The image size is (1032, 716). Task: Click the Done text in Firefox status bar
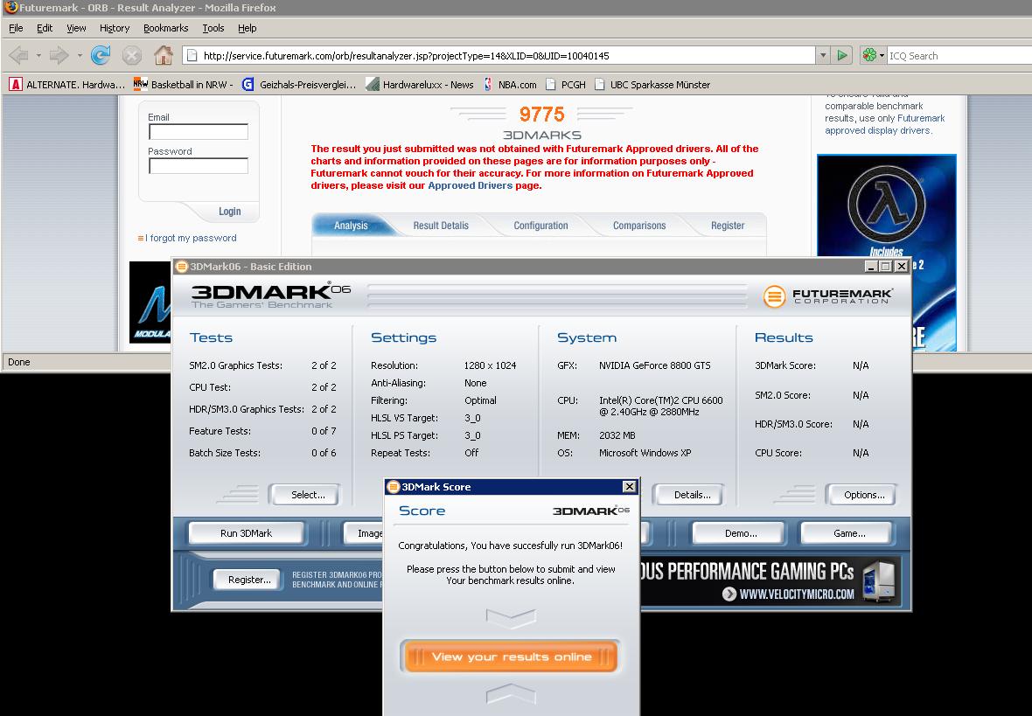point(19,361)
